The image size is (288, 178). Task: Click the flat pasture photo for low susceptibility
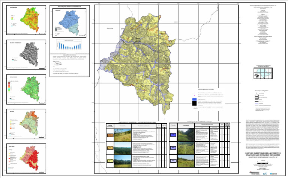click(x=123, y=161)
